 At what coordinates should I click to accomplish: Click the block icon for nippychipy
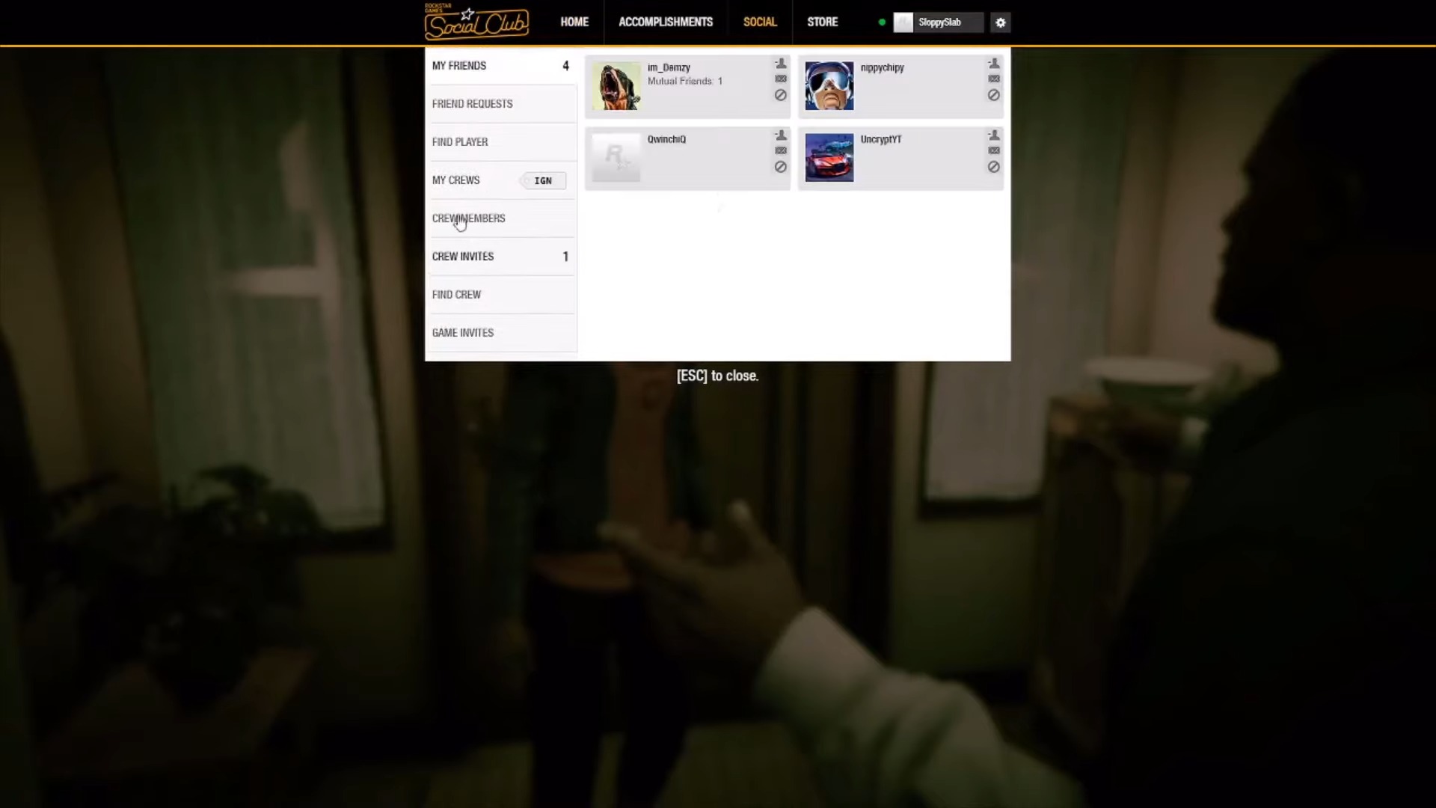pyautogui.click(x=993, y=95)
